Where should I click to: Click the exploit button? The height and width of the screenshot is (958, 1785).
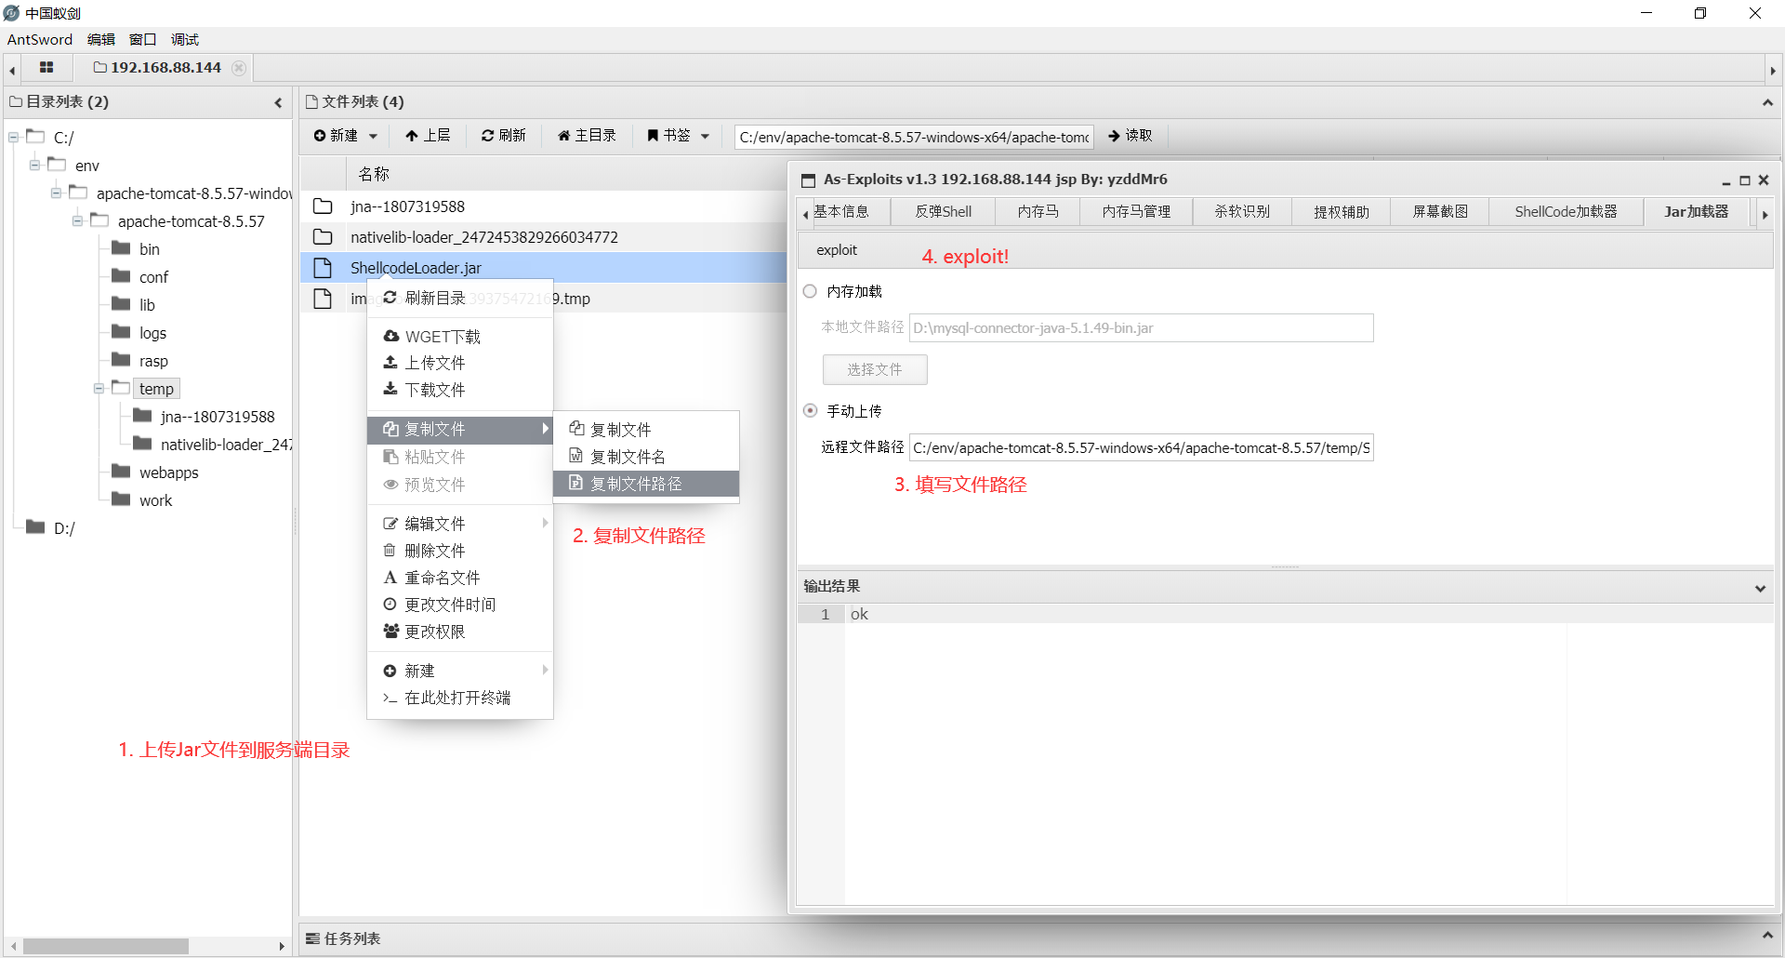837,249
